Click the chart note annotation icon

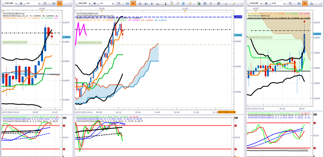(172, 3)
